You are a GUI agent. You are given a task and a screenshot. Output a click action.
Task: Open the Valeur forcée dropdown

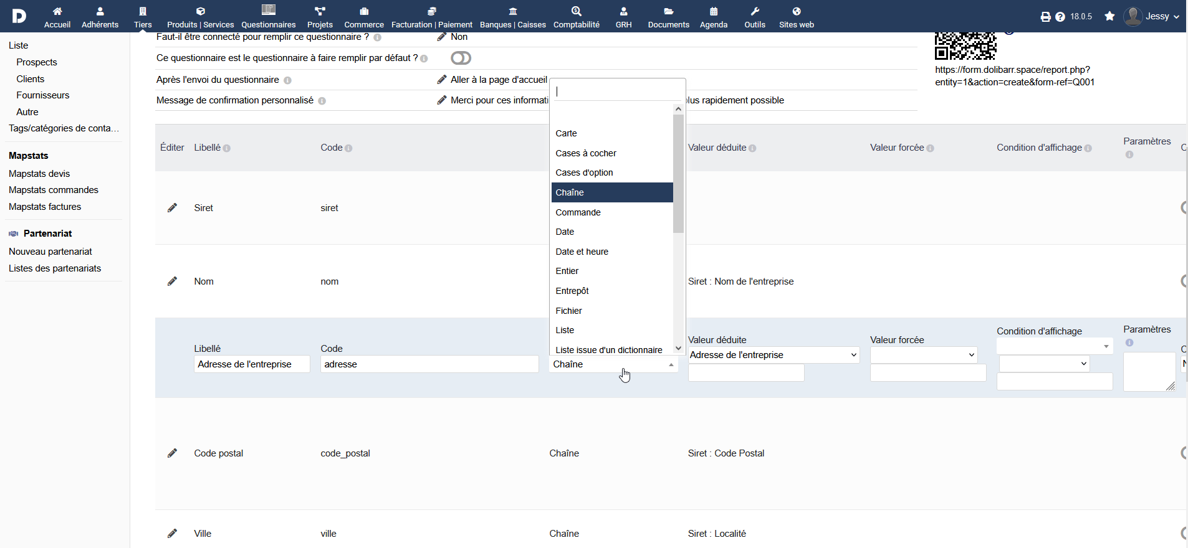point(924,355)
